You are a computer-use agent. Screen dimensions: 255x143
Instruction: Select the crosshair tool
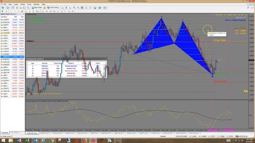[6, 12]
